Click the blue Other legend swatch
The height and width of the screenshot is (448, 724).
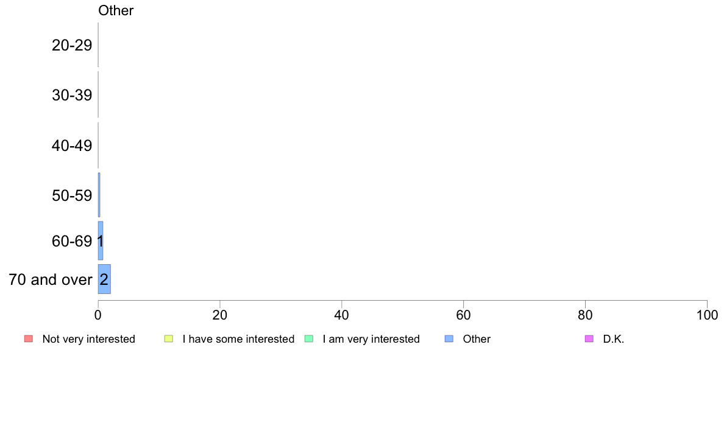coord(449,338)
